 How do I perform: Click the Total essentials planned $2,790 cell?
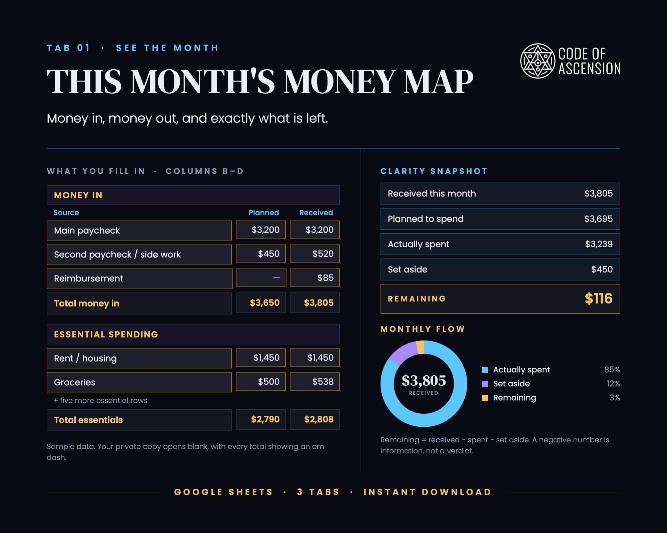[x=261, y=419]
